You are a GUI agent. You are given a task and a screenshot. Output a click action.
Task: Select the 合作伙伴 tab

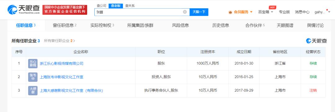tap(255, 25)
